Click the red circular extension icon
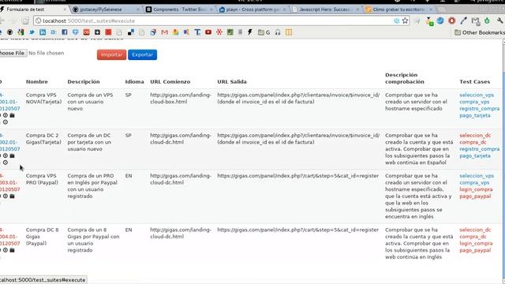 pos(452,21)
